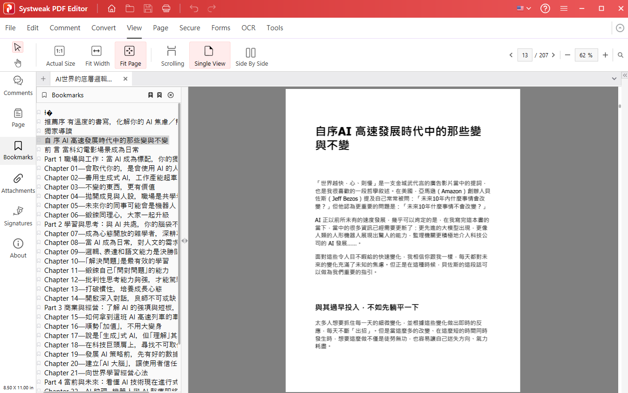This screenshot has width=628, height=393.
Task: Activate the hand pan tool
Action: (18, 63)
